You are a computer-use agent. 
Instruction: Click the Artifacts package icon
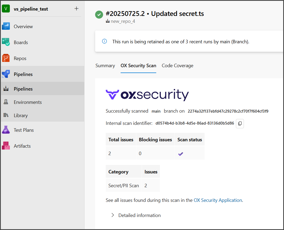click(x=6, y=146)
